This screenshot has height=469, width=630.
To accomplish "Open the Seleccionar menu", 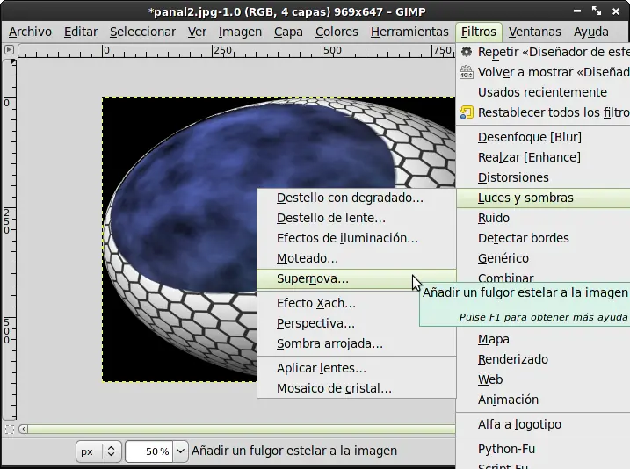I will pos(142,32).
